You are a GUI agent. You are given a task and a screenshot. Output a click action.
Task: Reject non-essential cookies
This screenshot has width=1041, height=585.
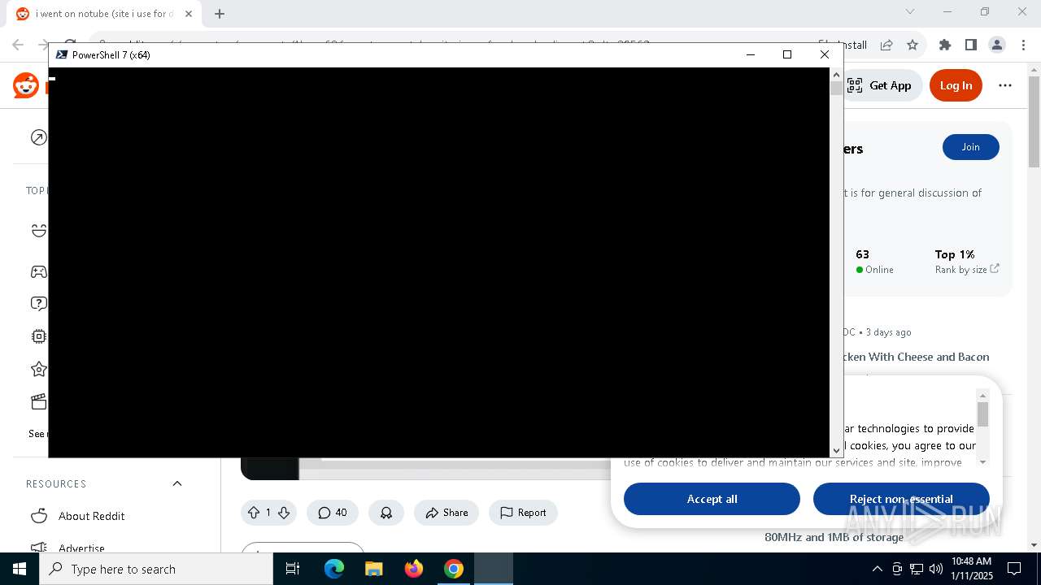click(x=901, y=499)
